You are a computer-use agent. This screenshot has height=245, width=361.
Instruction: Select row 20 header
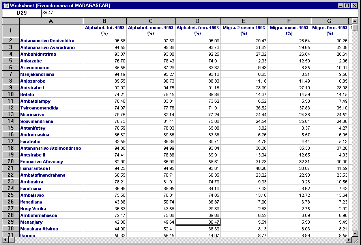pyautogui.click(x=11, y=162)
